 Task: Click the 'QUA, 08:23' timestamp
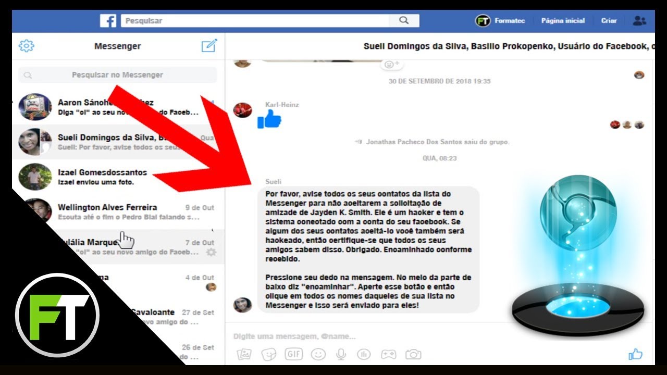tap(439, 158)
